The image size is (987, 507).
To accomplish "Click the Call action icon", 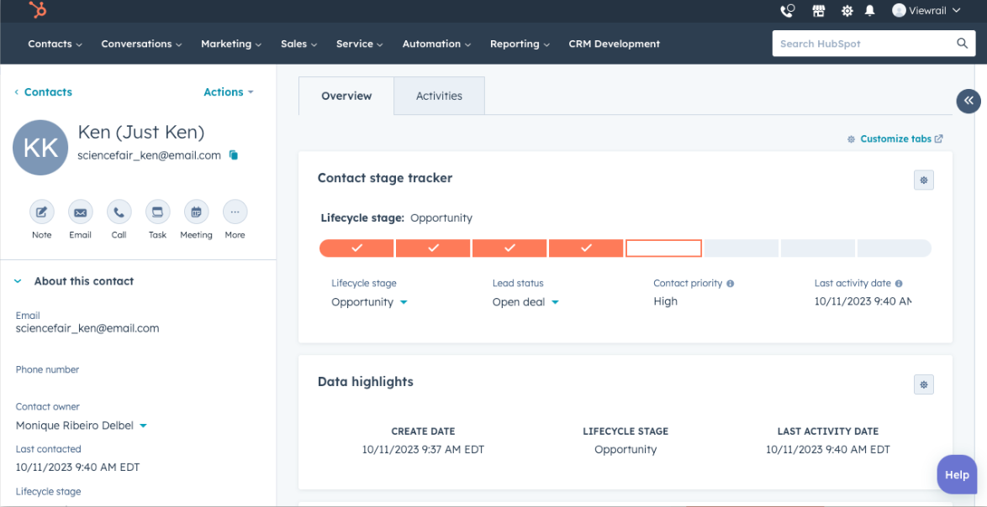I will 119,212.
